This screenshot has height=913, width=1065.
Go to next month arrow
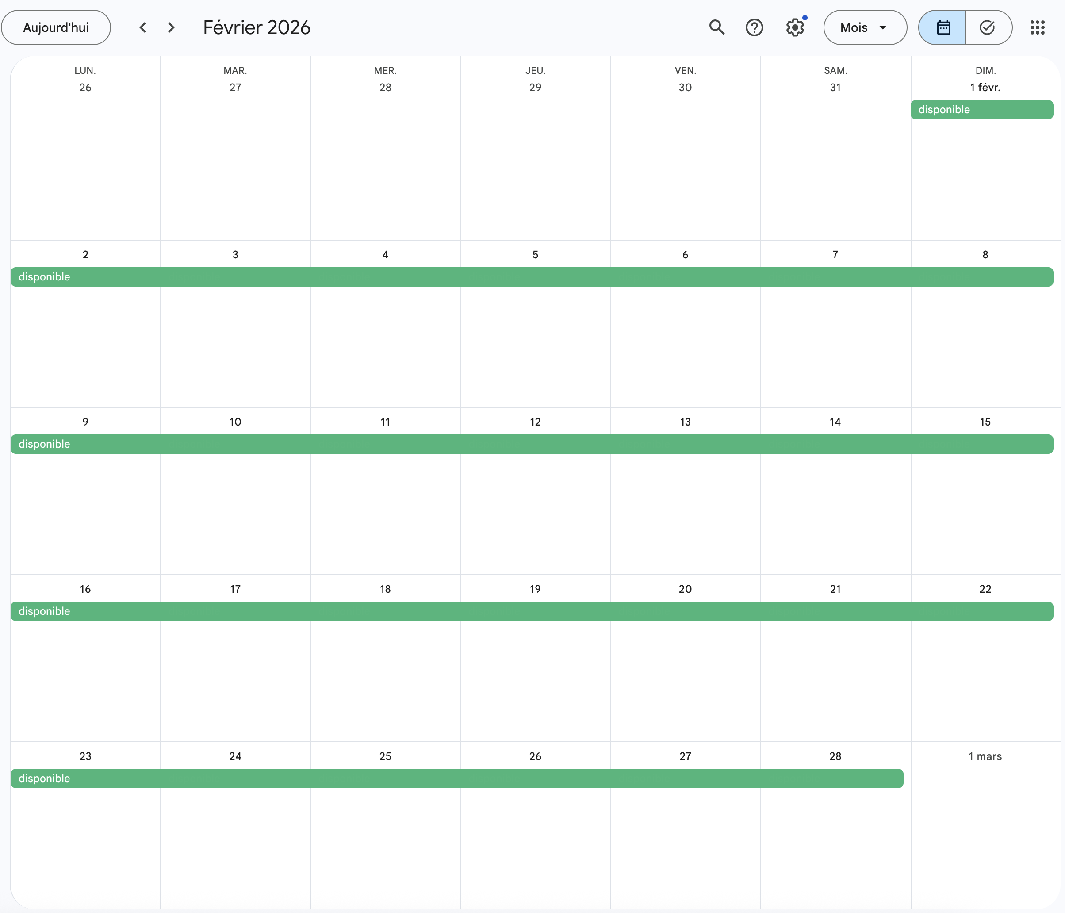(171, 27)
